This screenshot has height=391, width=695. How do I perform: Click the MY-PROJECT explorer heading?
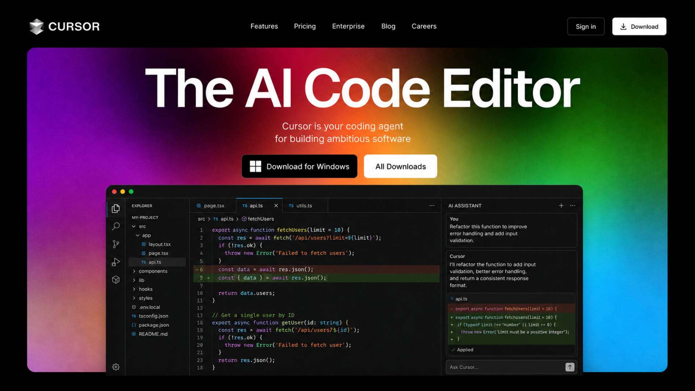(145, 217)
